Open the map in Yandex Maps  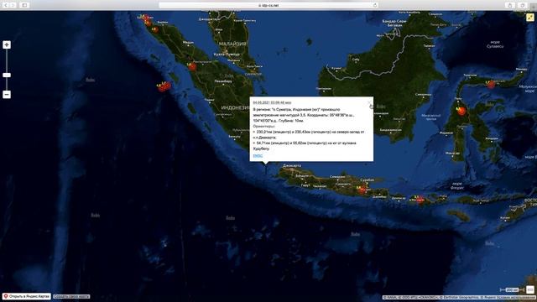[26, 296]
